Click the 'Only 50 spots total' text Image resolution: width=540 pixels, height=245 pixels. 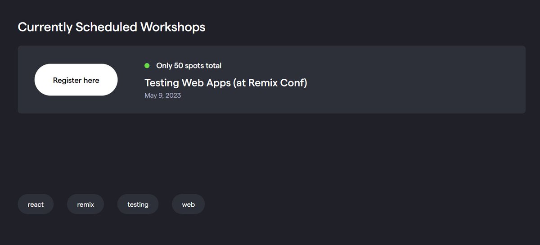tap(189, 65)
